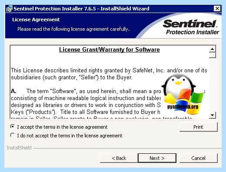Click the InstallShield label text
The height and width of the screenshot is (172, 226).
tap(19, 148)
